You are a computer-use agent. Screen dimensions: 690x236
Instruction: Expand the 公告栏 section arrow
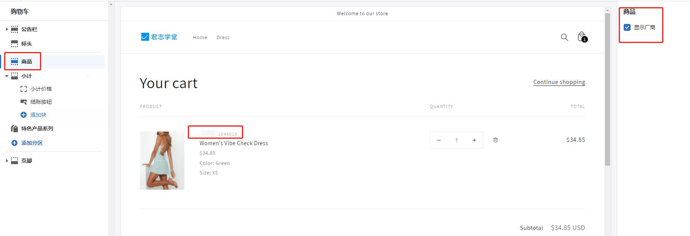(x=6, y=29)
